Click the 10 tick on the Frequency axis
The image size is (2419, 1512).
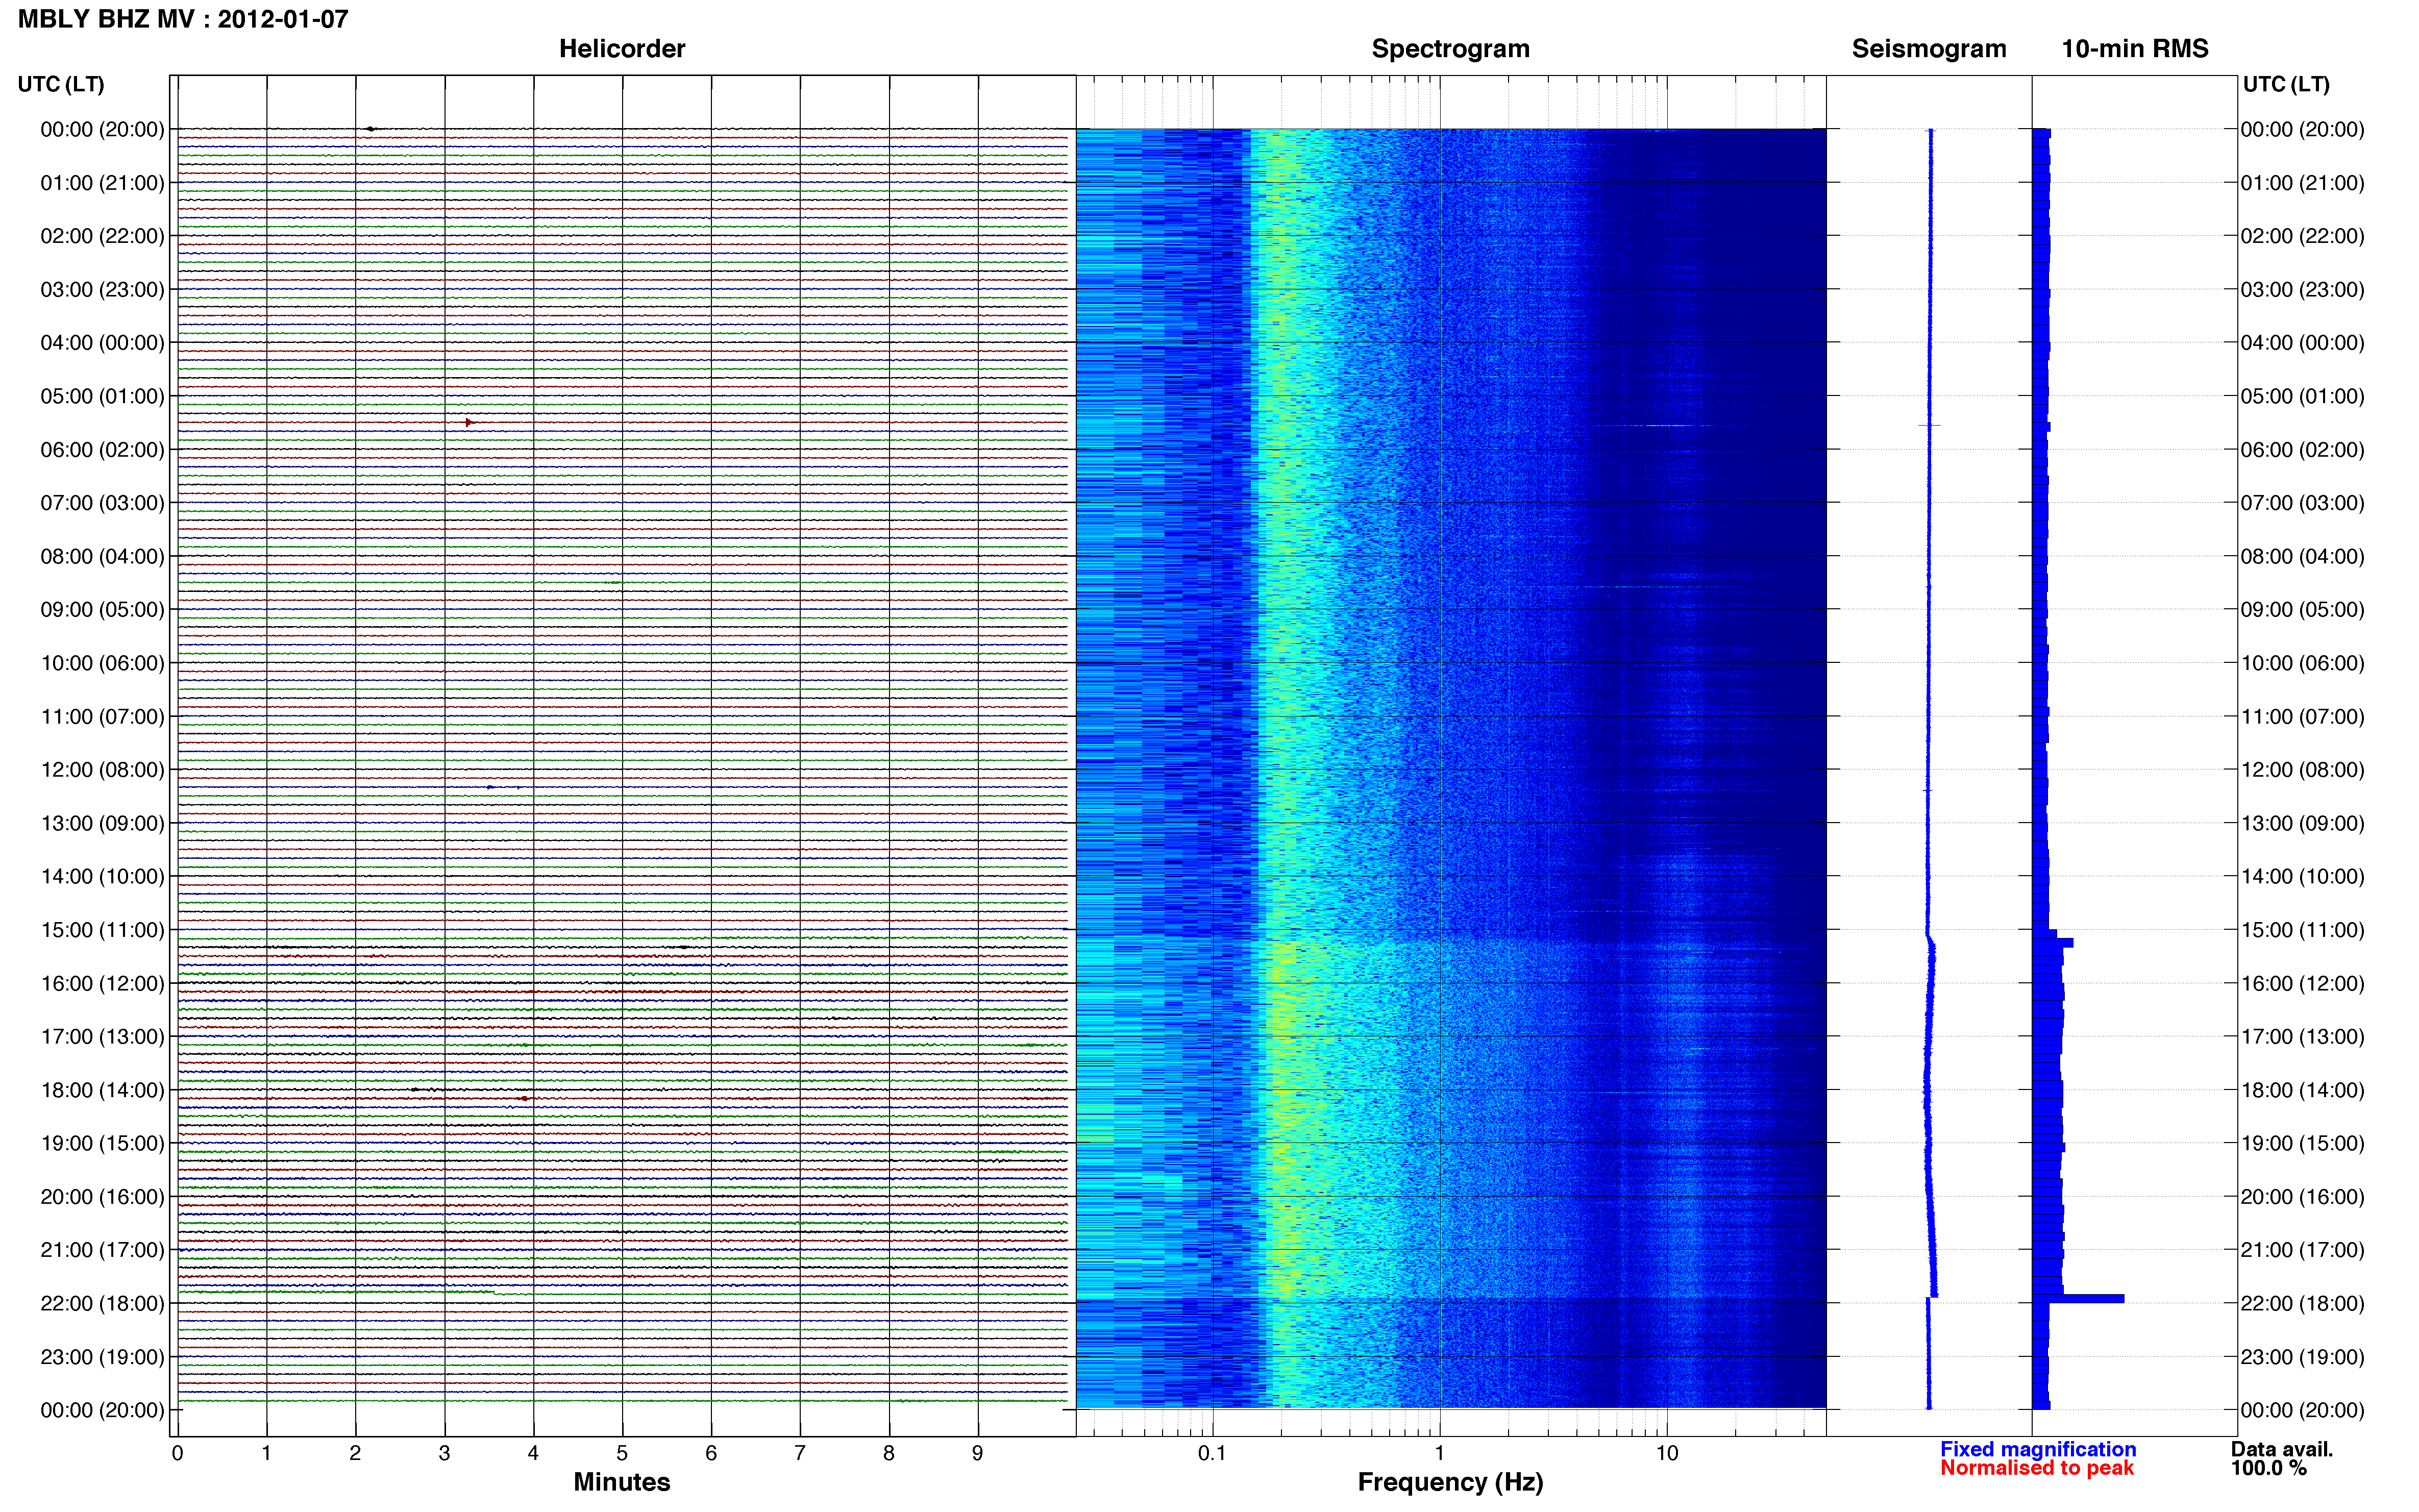[1666, 1454]
